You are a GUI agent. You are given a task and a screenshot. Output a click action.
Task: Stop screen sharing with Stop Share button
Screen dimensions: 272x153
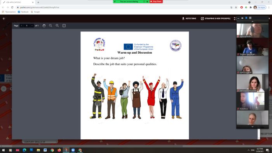156,2
